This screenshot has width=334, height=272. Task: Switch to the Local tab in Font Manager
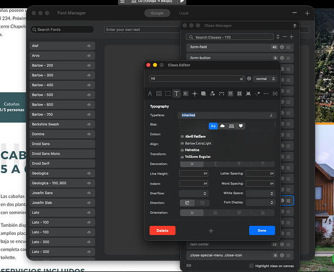[x=184, y=13]
